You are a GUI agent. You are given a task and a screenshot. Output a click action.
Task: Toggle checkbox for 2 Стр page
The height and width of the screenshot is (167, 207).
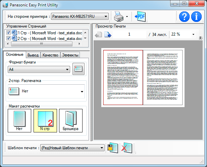(x=8, y=38)
